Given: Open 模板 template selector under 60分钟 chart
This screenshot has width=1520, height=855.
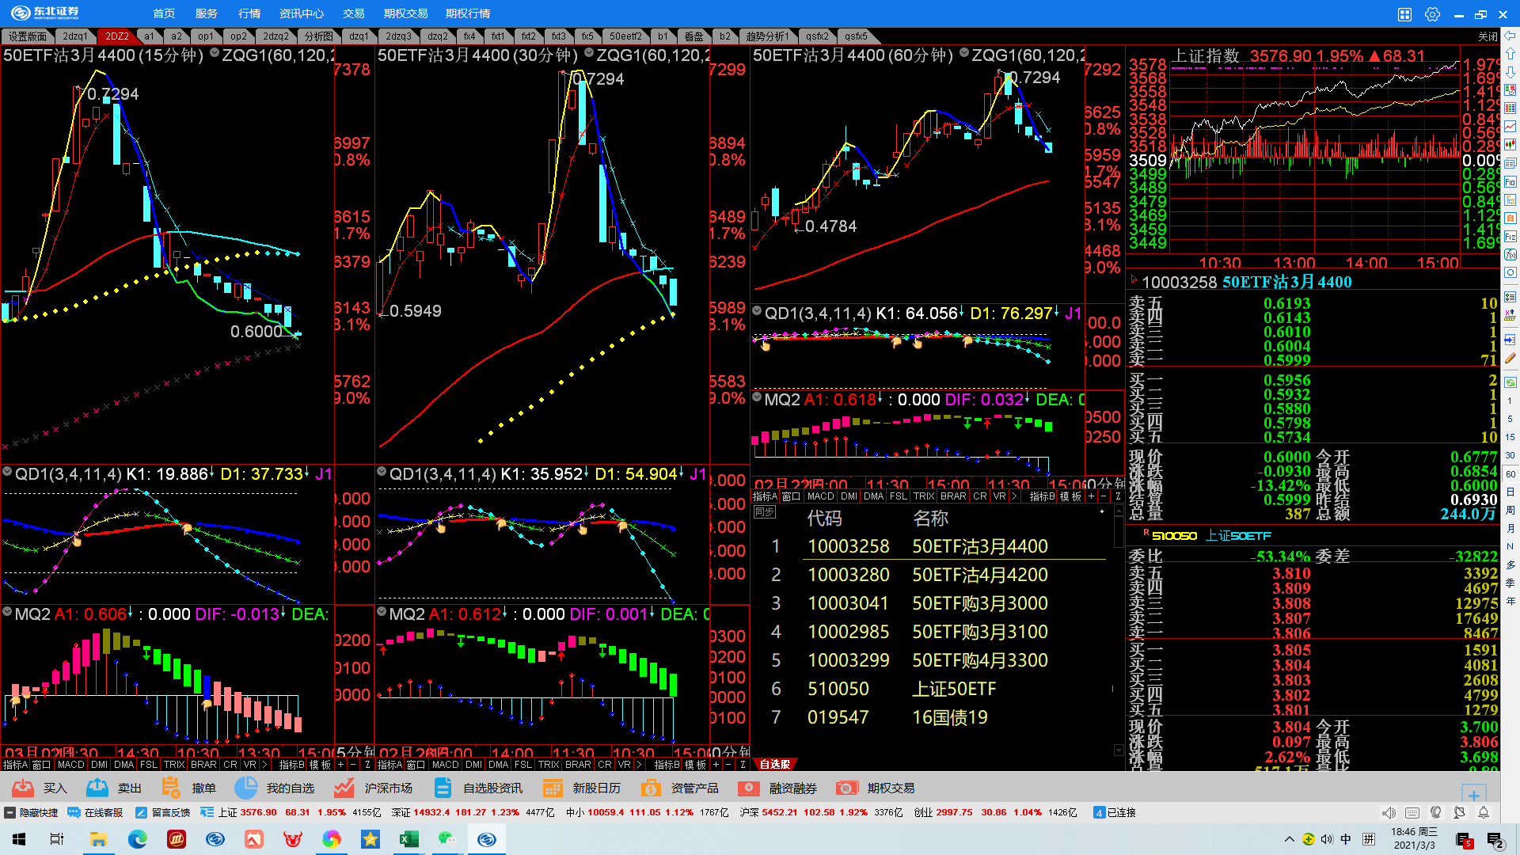Looking at the screenshot, I should (x=1070, y=496).
